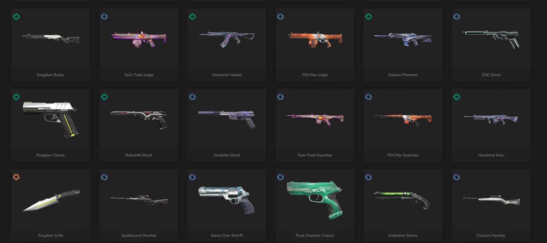Viewport: 547px width, 243px height.
Task: Click the Tacti-Treat Guardian label
Action: click(315, 155)
